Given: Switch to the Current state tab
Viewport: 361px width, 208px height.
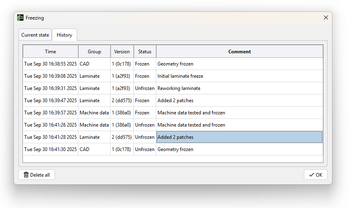Looking at the screenshot, I should pos(35,35).
